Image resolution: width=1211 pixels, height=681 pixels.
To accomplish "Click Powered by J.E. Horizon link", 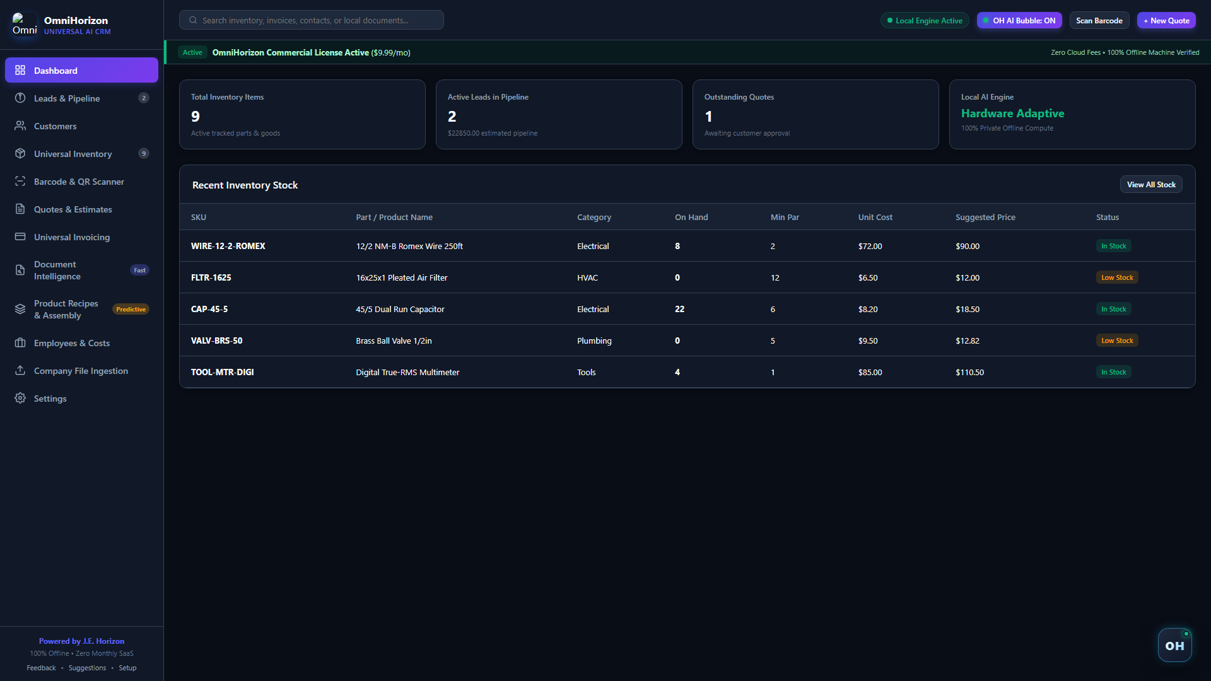I will tap(81, 641).
